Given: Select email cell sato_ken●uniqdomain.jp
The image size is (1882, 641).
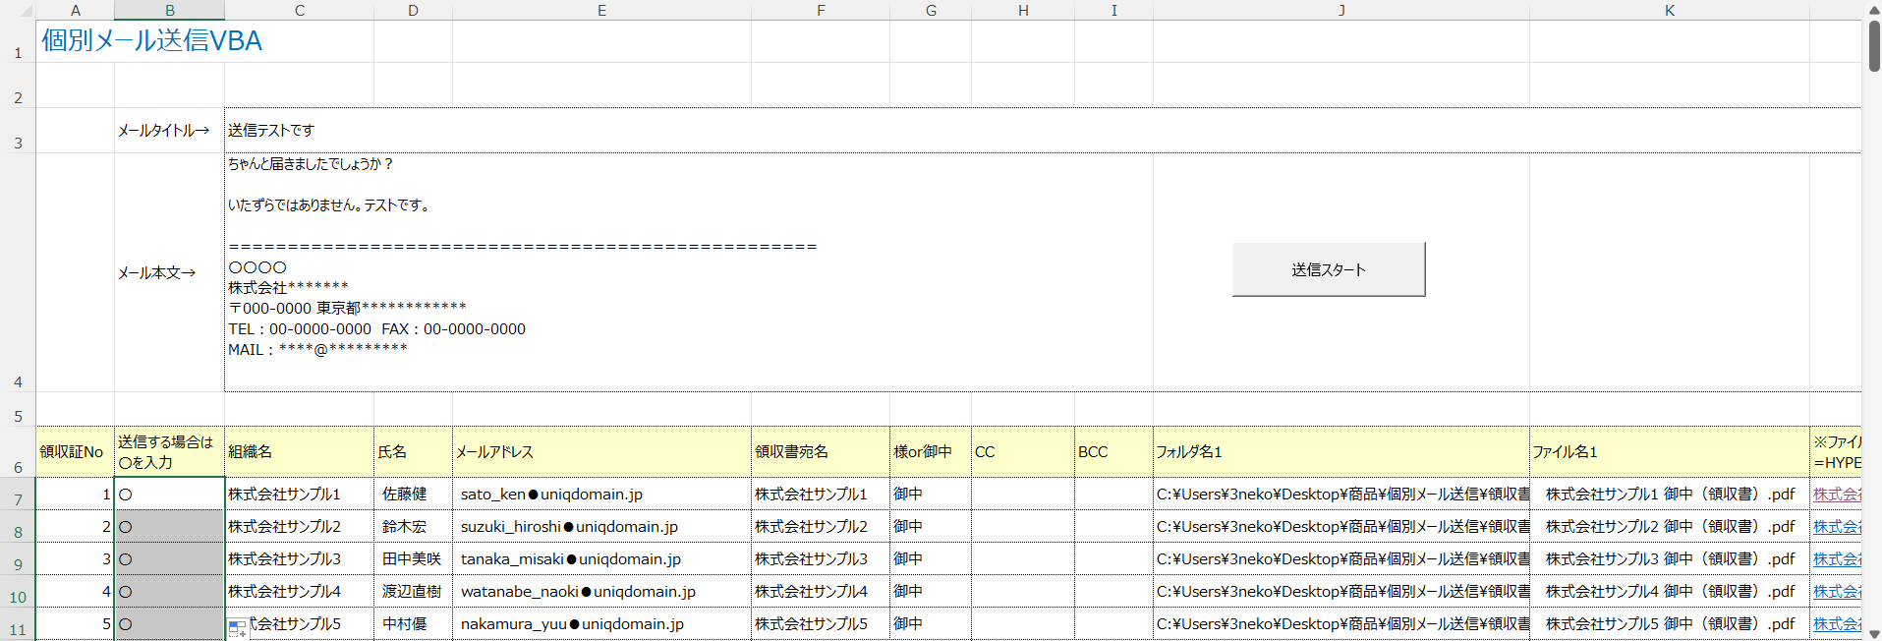Looking at the screenshot, I should coord(601,495).
